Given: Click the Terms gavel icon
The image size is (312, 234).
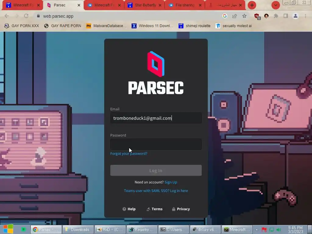Looking at the screenshot, I should coord(148,209).
